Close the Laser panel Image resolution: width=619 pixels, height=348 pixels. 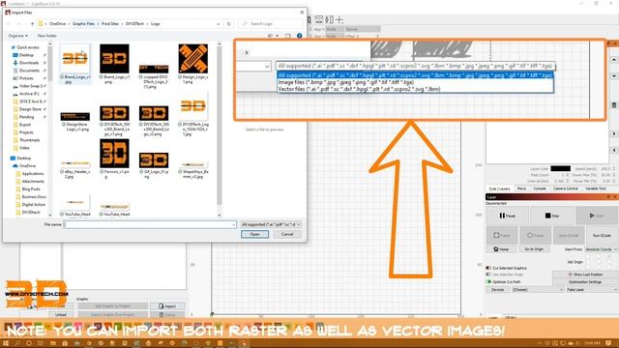click(x=615, y=196)
